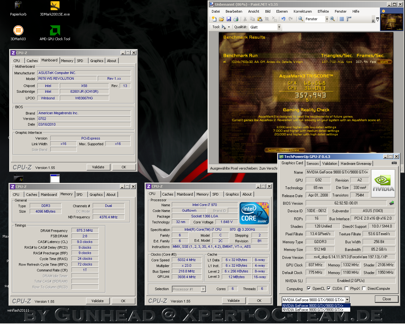
Task: Click the save BIOS icon next to BIOS Version
Action: tap(392, 203)
